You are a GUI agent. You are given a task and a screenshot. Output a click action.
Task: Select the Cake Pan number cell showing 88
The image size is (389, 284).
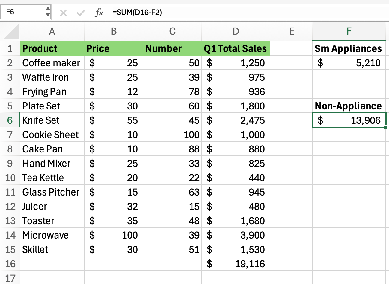172,149
